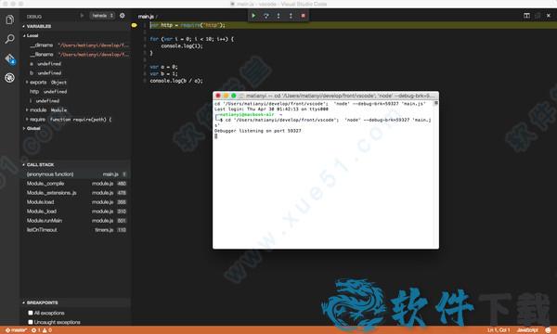
Task: Split the editor with the split icon
Action: (x=526, y=16)
